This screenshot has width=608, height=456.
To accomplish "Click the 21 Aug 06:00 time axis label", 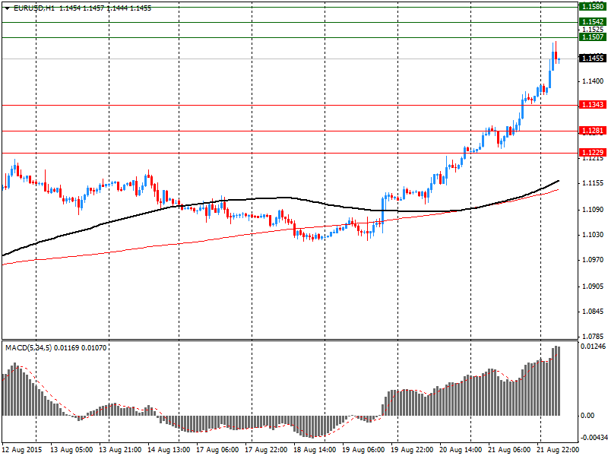I will (509, 450).
